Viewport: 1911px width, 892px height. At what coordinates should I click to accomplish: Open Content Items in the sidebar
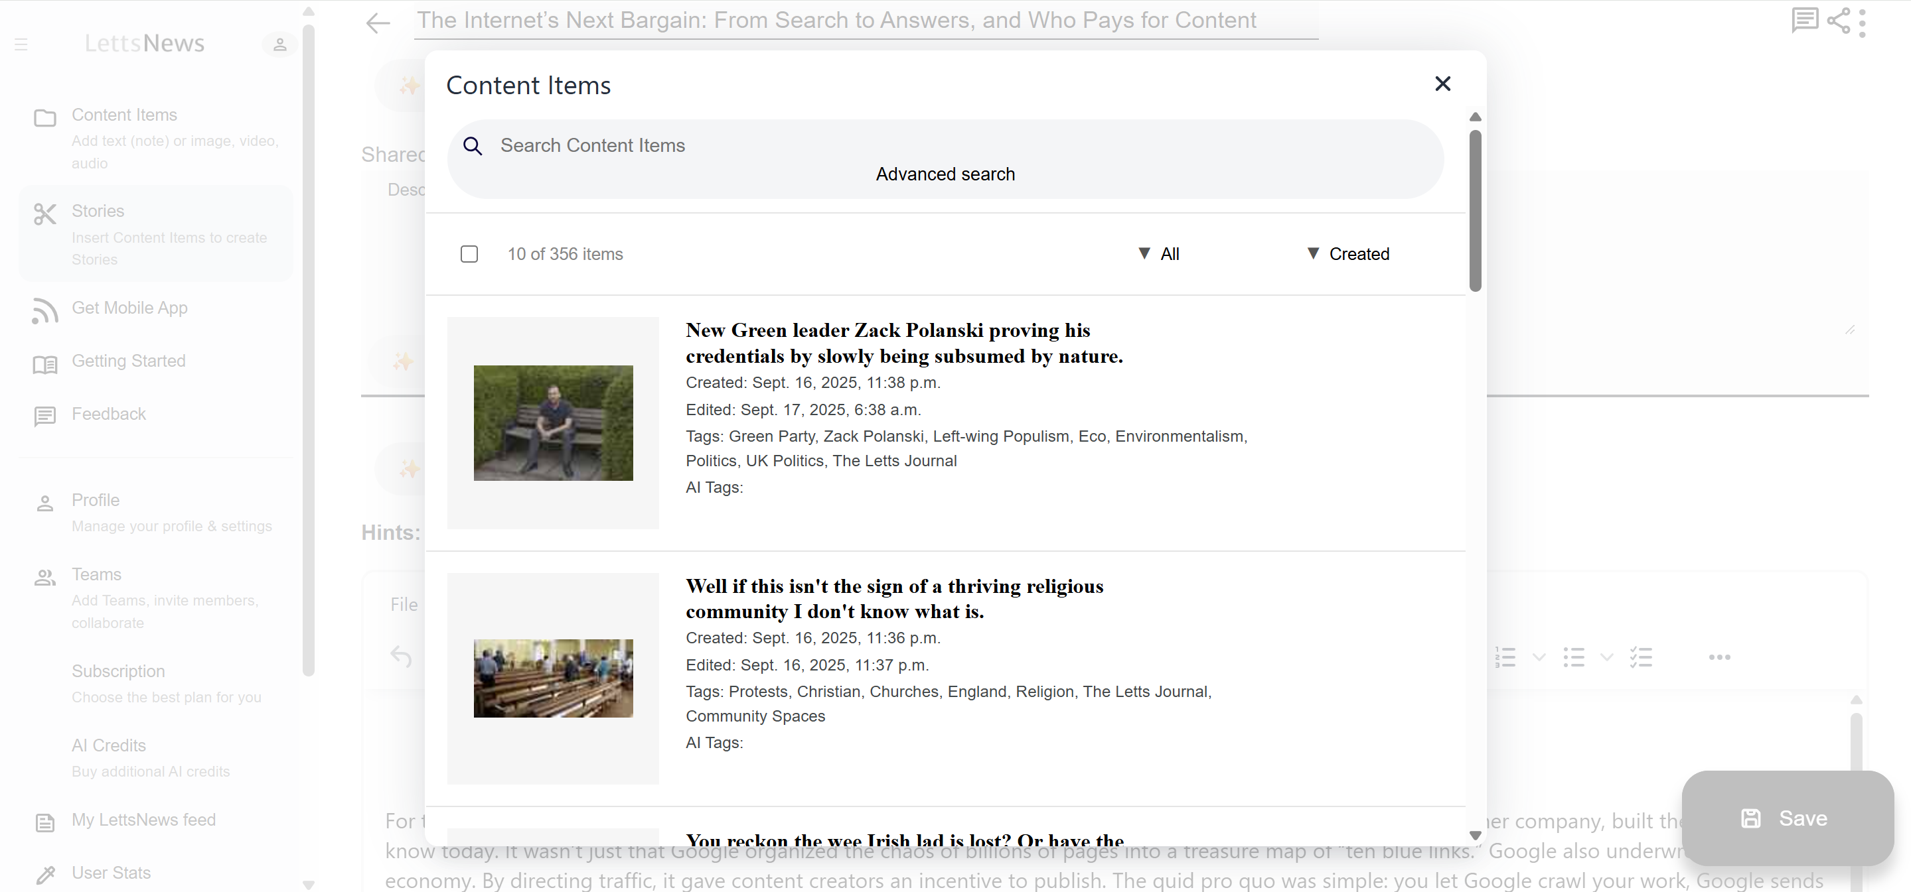[x=156, y=138]
